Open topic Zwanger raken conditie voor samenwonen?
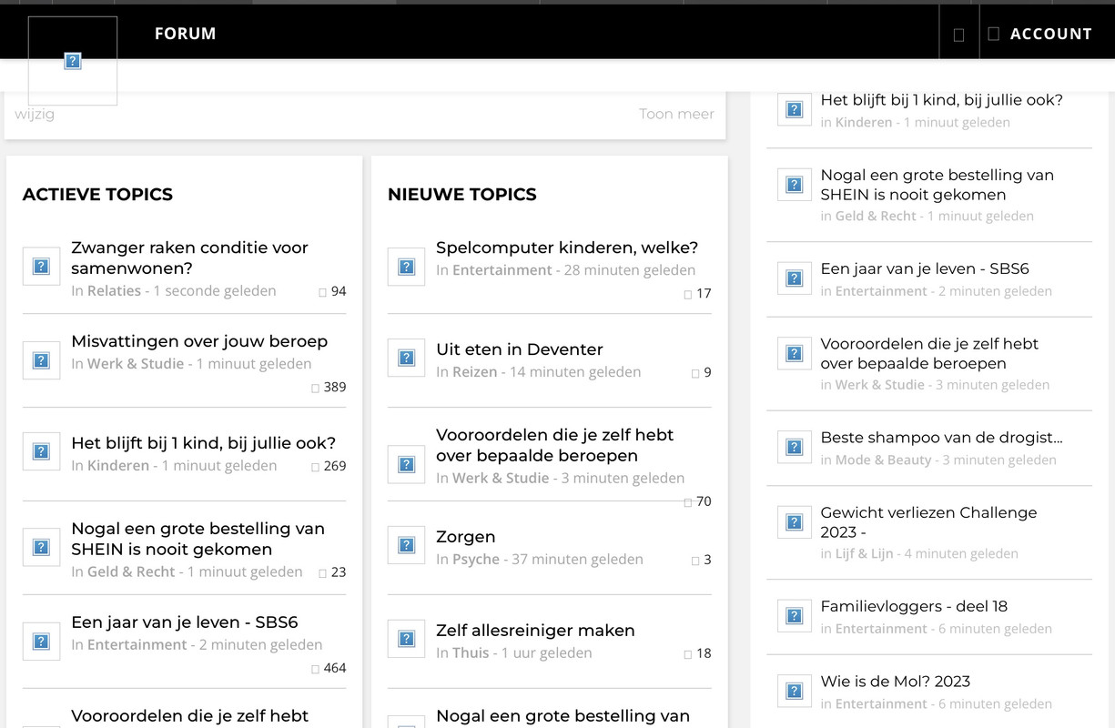Screen dimensions: 1115x728 [189, 258]
